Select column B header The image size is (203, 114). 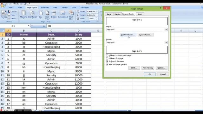(24, 31)
